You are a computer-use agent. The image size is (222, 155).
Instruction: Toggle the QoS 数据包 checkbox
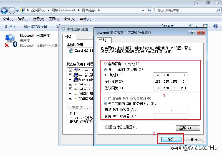(x=70, y=75)
